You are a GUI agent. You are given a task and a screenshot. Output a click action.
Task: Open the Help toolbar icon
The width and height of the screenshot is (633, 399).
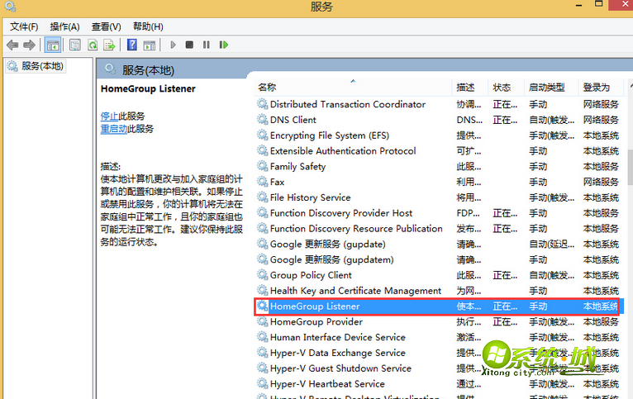(x=132, y=45)
